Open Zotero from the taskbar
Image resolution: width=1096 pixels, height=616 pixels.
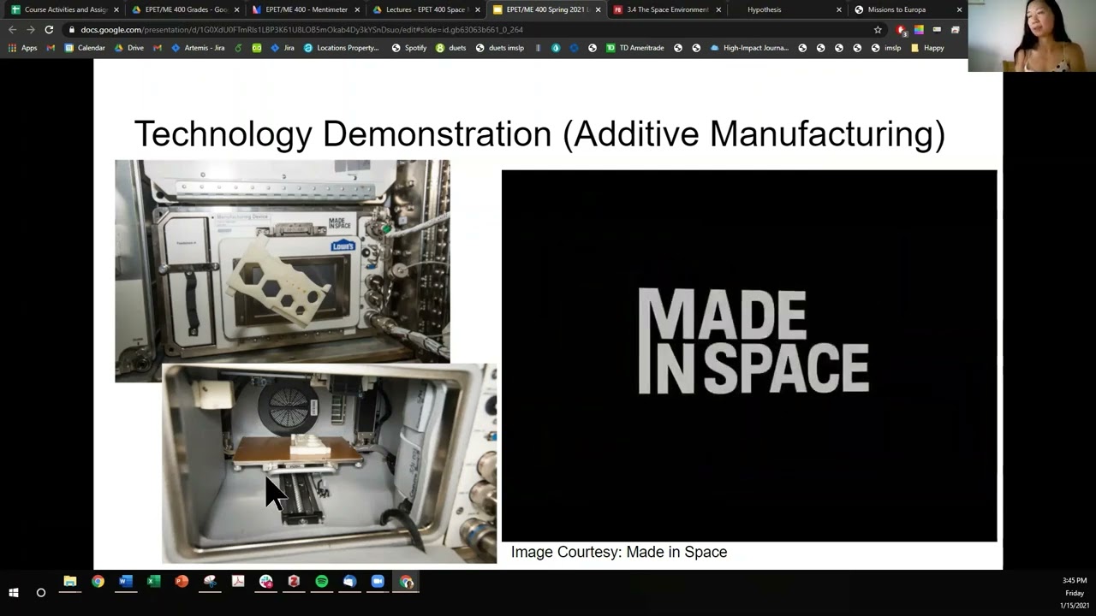[294, 582]
